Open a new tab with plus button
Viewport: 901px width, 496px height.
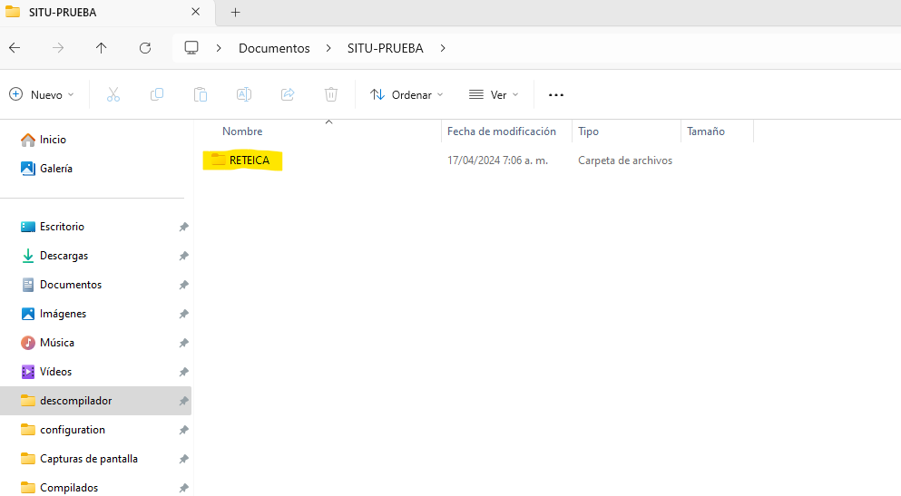(235, 13)
